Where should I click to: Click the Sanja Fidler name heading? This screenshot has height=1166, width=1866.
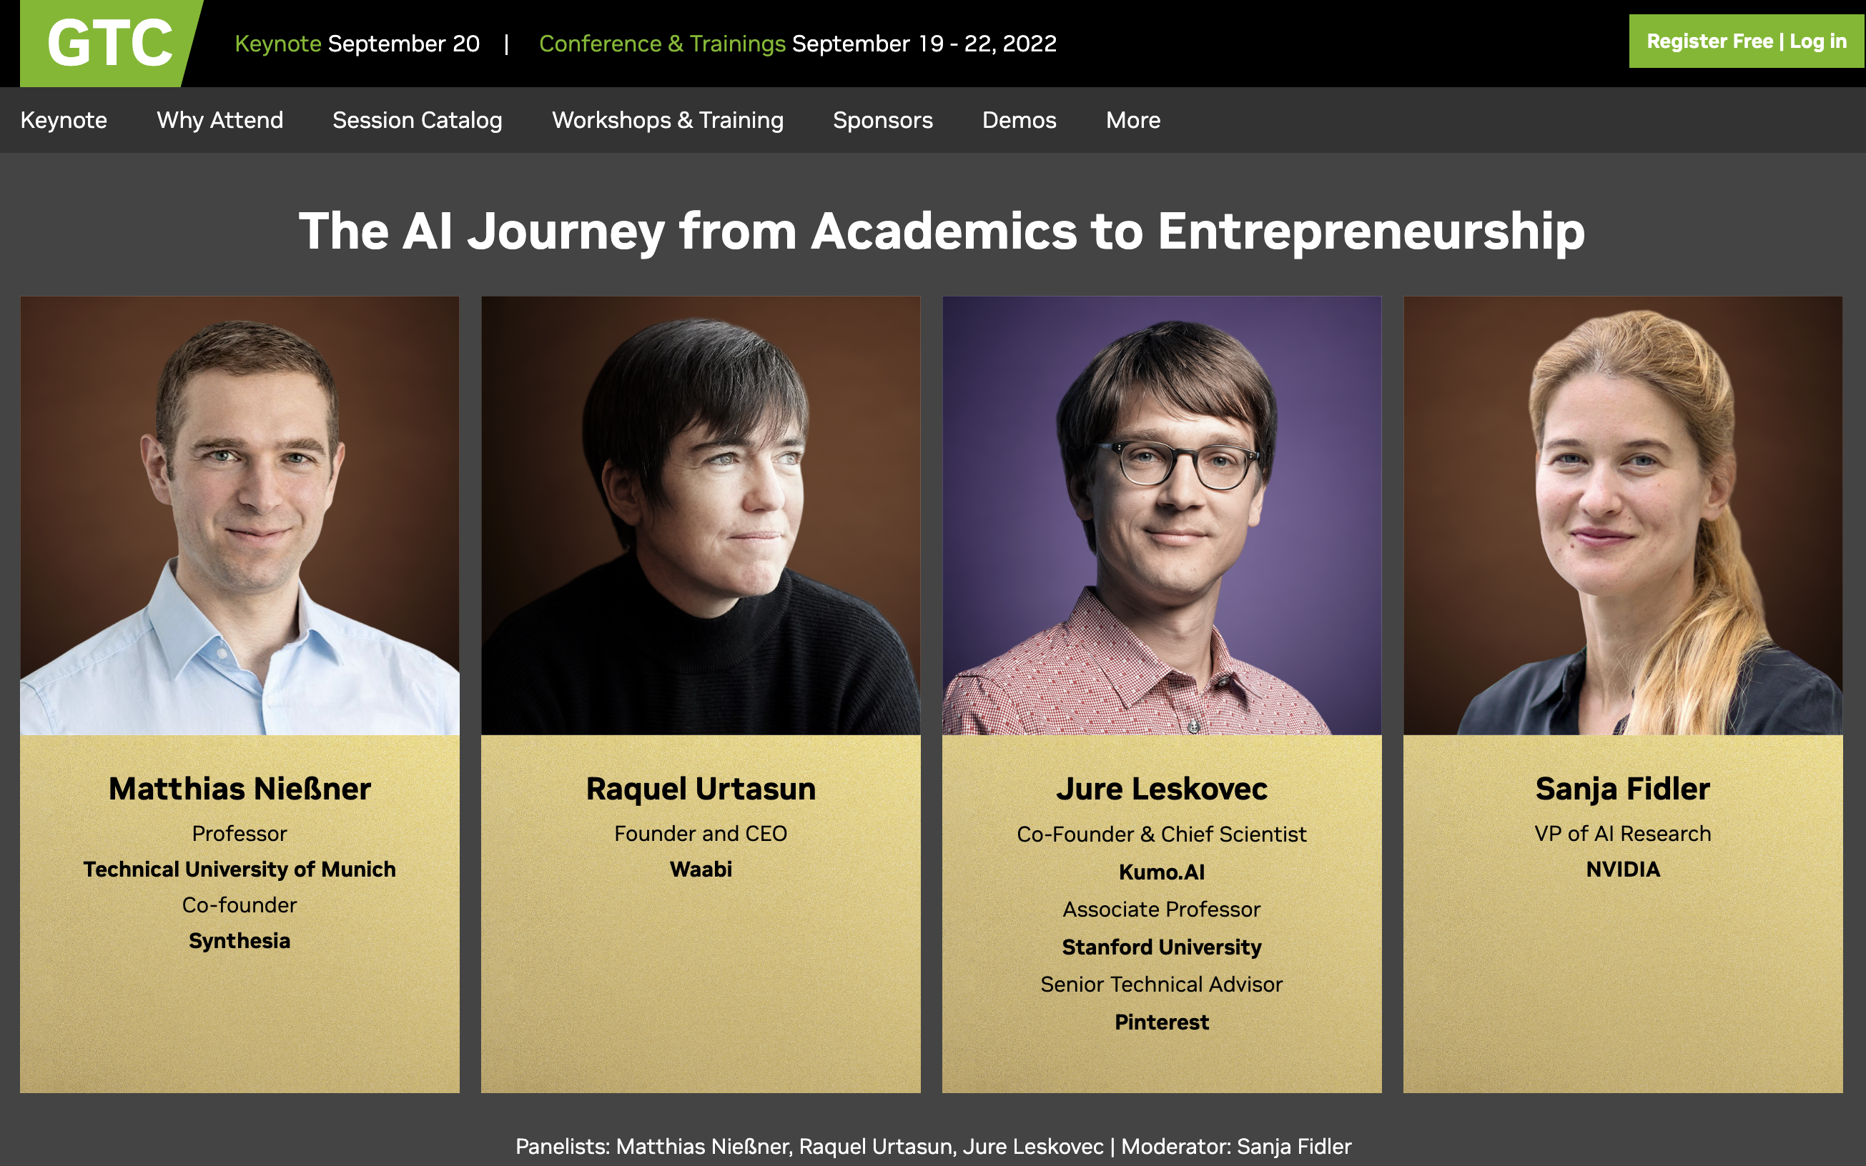pos(1623,789)
